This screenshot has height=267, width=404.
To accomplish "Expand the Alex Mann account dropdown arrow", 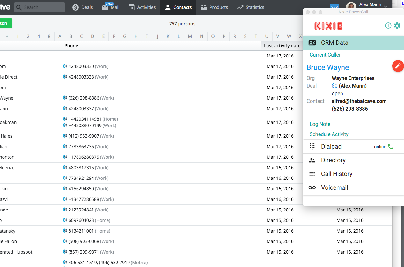I will 386,6.
